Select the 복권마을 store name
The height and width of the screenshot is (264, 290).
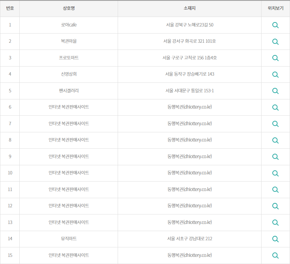pyautogui.click(x=68, y=41)
